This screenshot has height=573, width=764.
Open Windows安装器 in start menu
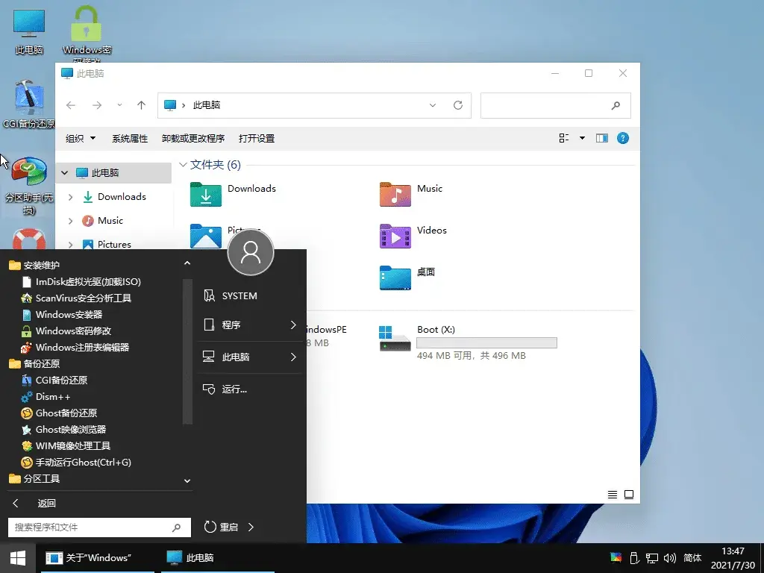click(x=62, y=315)
